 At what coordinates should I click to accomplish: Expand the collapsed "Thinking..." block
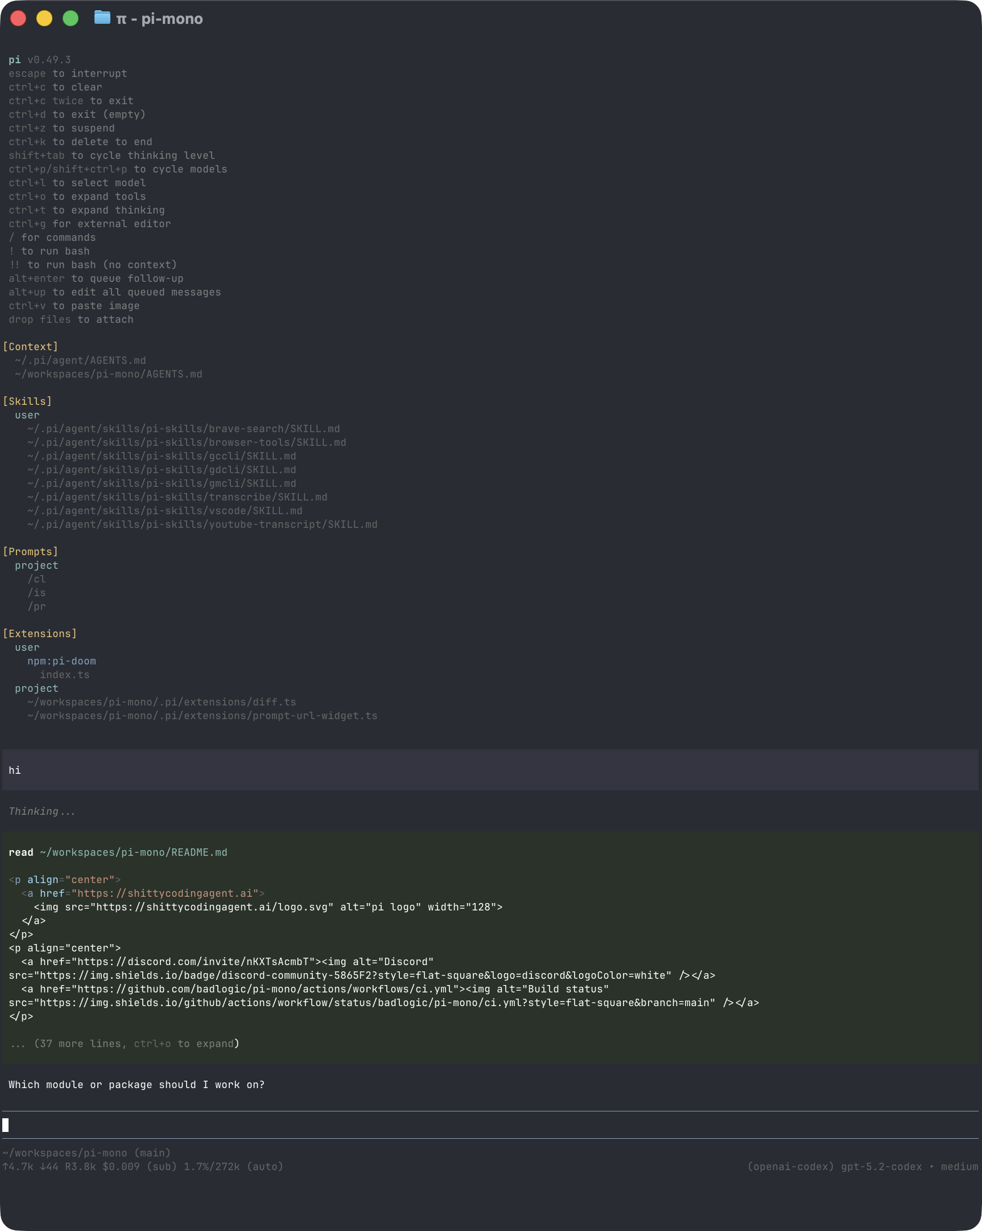pos(42,811)
